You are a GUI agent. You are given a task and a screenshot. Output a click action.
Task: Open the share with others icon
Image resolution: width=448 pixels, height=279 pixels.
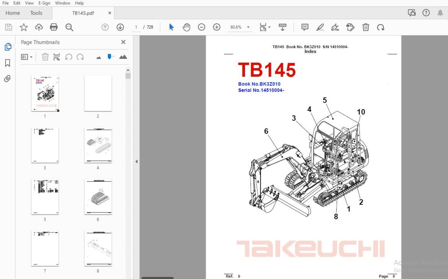coord(412,13)
